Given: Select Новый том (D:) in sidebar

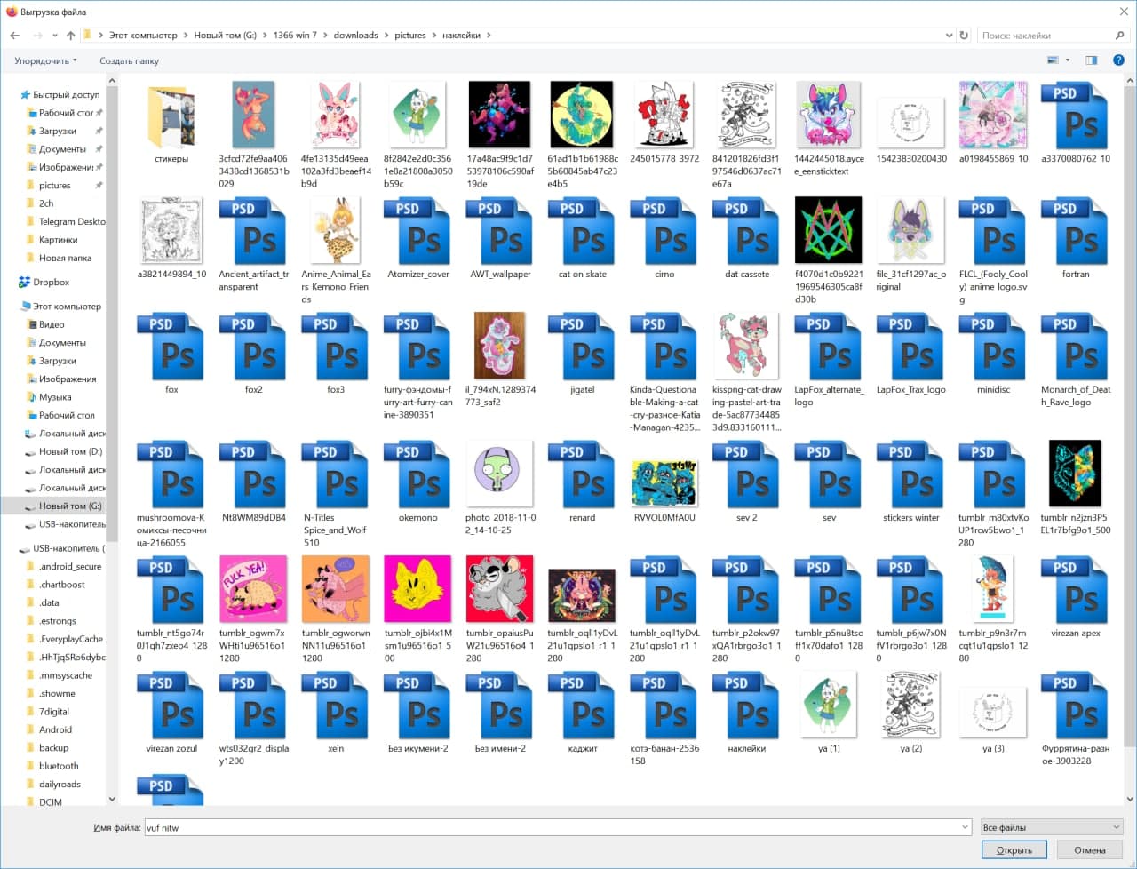Looking at the screenshot, I should [70, 451].
